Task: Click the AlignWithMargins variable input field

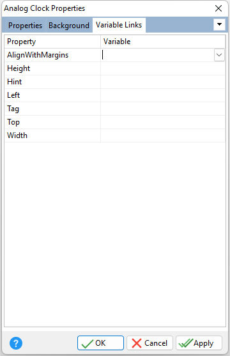Action: [157, 55]
